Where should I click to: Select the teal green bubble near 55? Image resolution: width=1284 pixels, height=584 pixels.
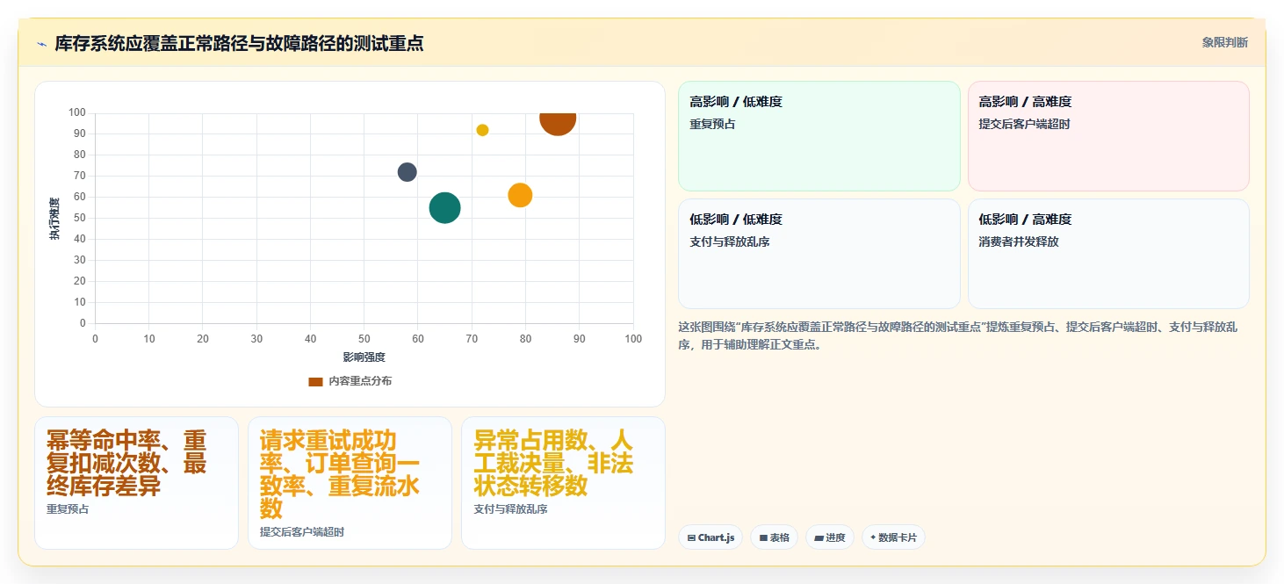point(445,208)
